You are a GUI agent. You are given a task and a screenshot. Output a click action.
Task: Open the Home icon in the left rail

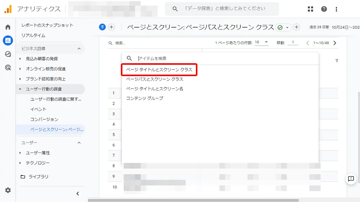click(x=7, y=27)
